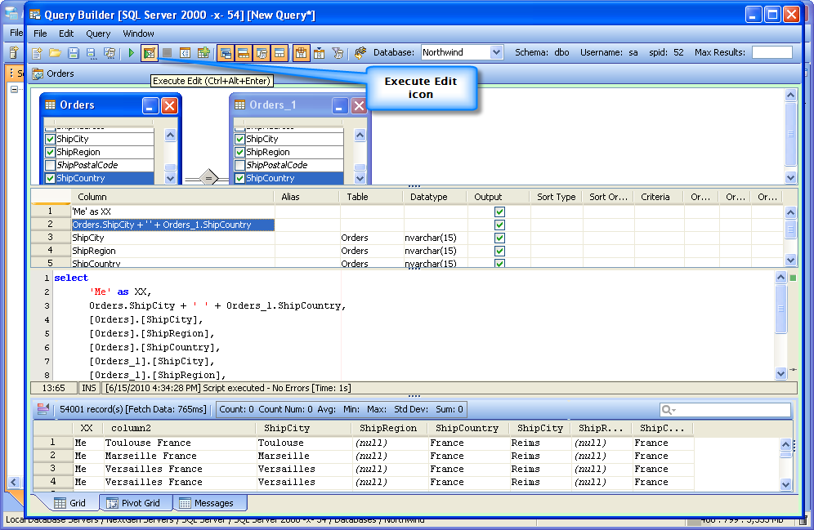814x530 pixels.
Task: Click the database connection plug icon
Action: tap(360, 53)
